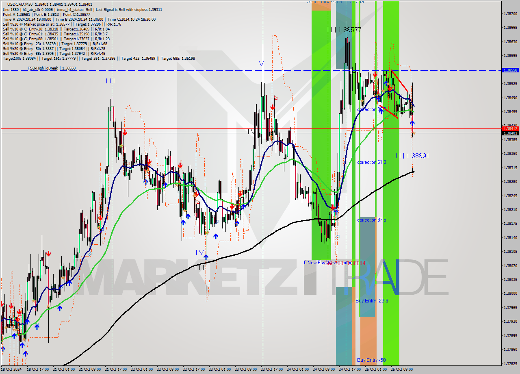Image resolution: width=520 pixels, height=374 pixels.
Task: Click the 1.38630 price axis label
Action: click(510, 41)
